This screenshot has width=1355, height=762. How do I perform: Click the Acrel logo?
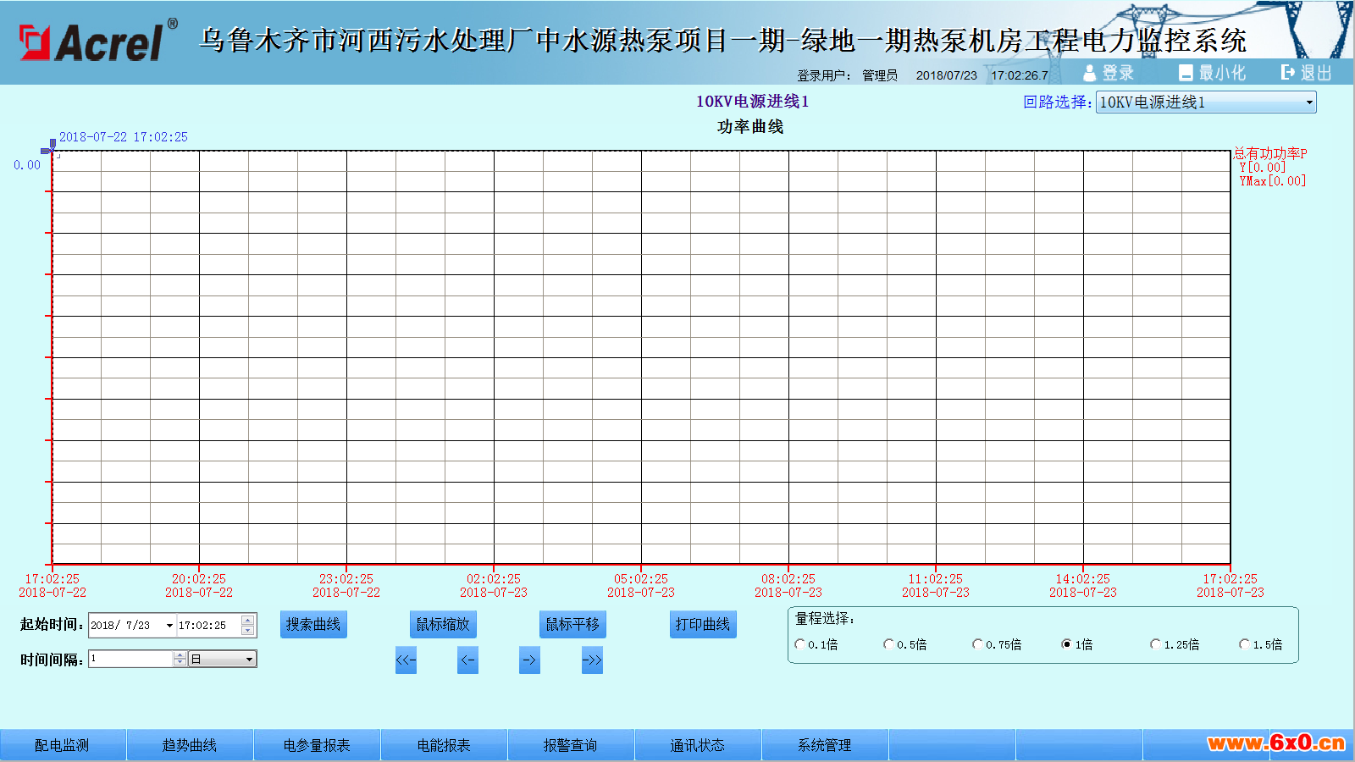point(98,41)
